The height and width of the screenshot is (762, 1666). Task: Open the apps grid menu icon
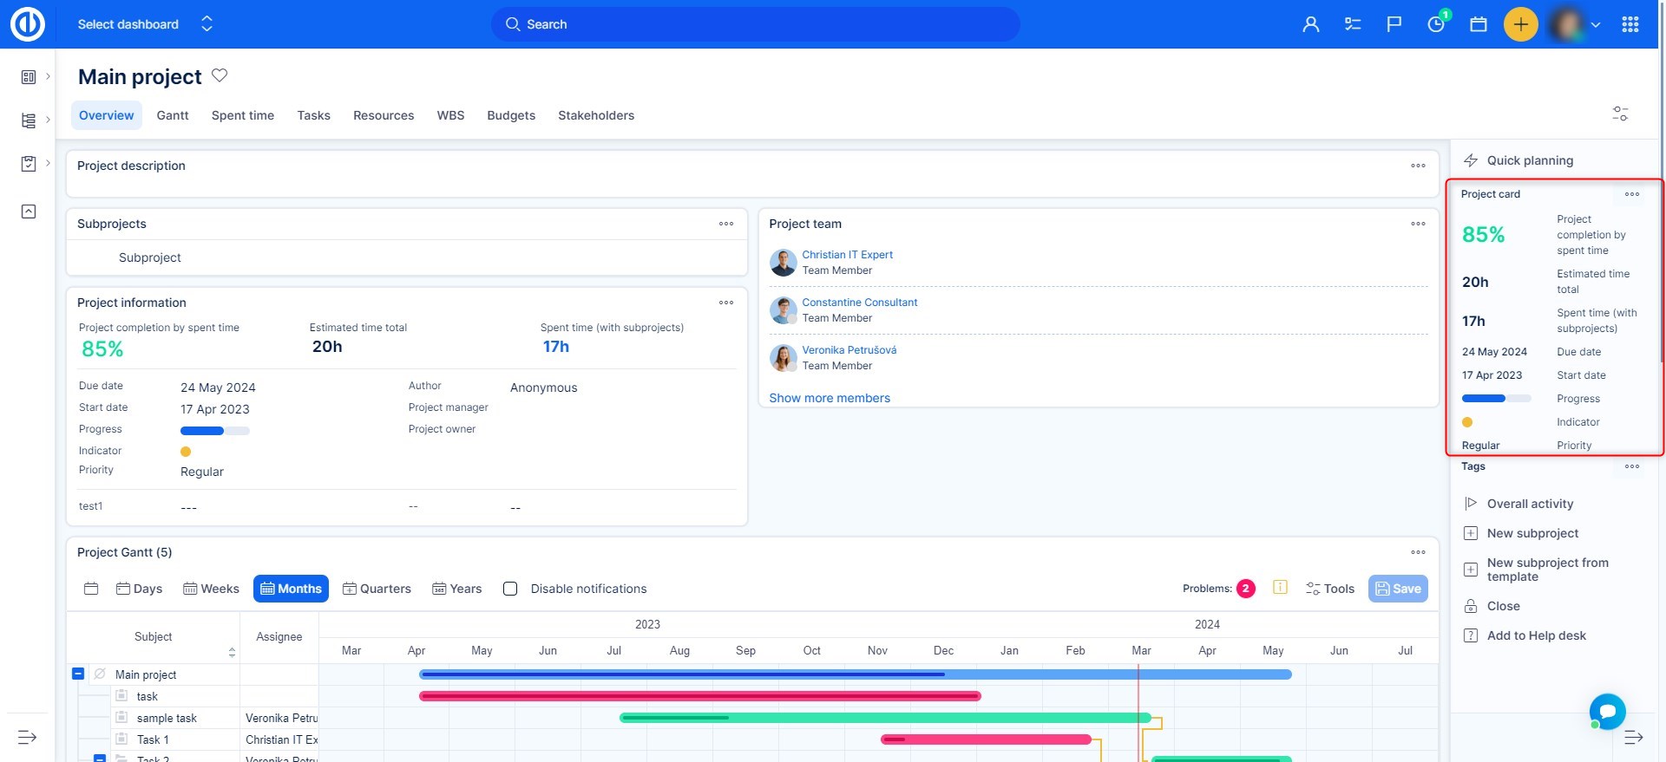pyautogui.click(x=1630, y=24)
